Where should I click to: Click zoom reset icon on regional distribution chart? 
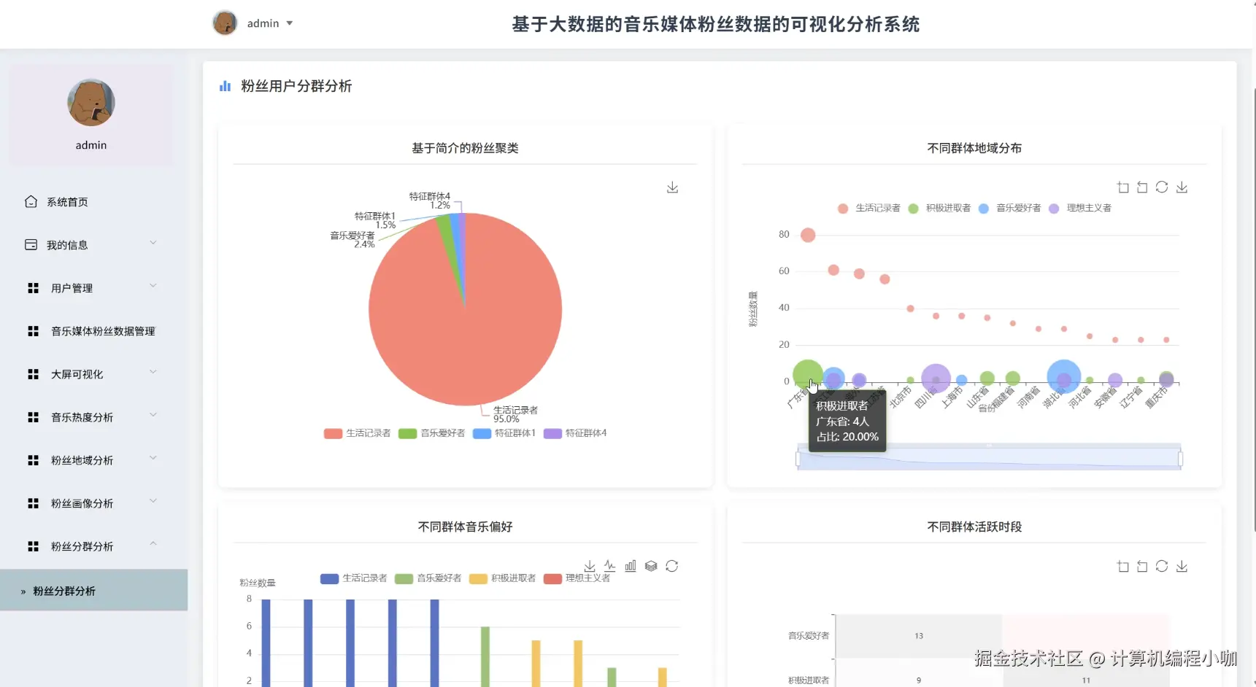(1142, 187)
